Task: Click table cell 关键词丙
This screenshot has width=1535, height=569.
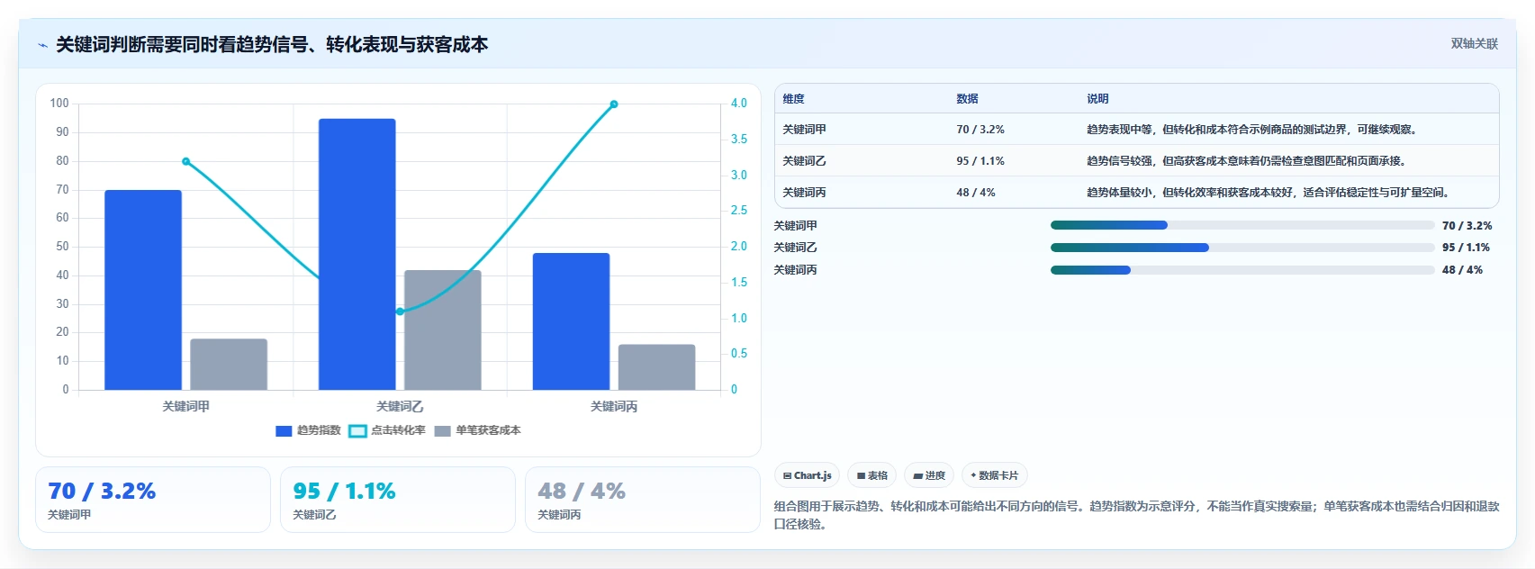Action: (x=804, y=193)
